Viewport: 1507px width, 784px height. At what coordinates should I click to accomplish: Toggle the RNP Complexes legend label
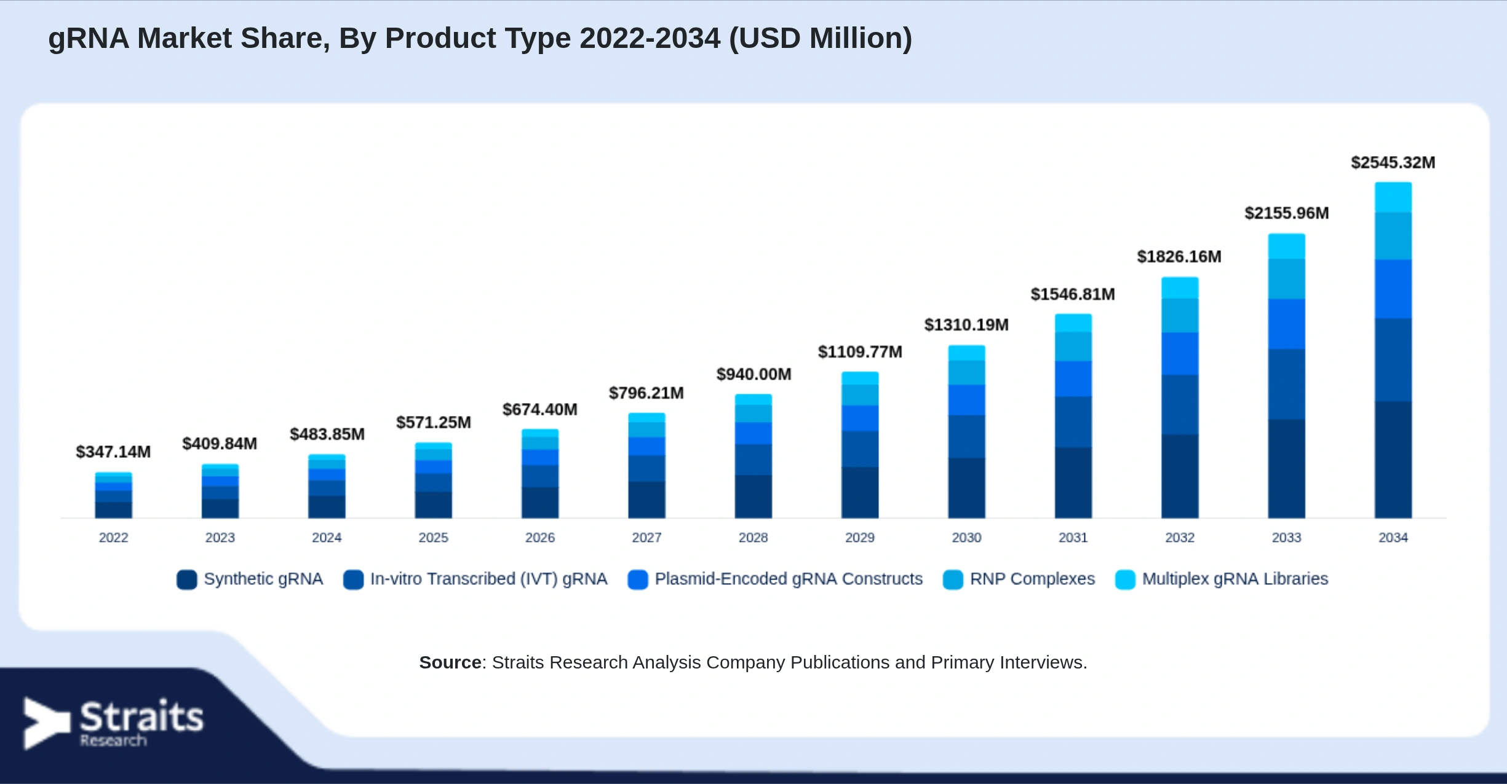click(1032, 579)
